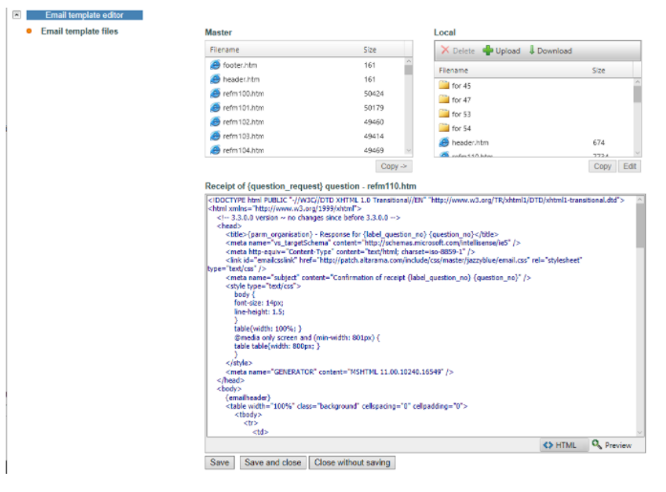Click the Preview magnifier icon
666x492 pixels.
tap(597, 444)
